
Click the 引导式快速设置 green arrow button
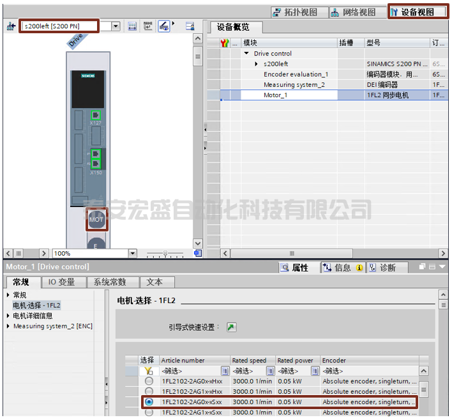(232, 327)
